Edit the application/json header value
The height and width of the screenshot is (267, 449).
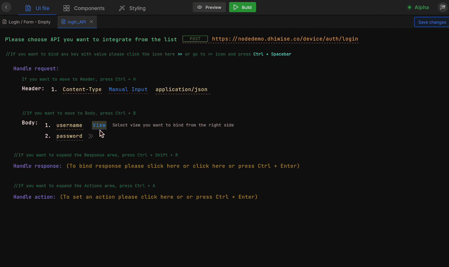pyautogui.click(x=181, y=89)
